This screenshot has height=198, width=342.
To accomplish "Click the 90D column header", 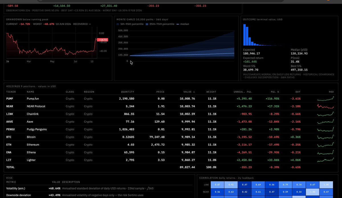I will pos(331,92).
